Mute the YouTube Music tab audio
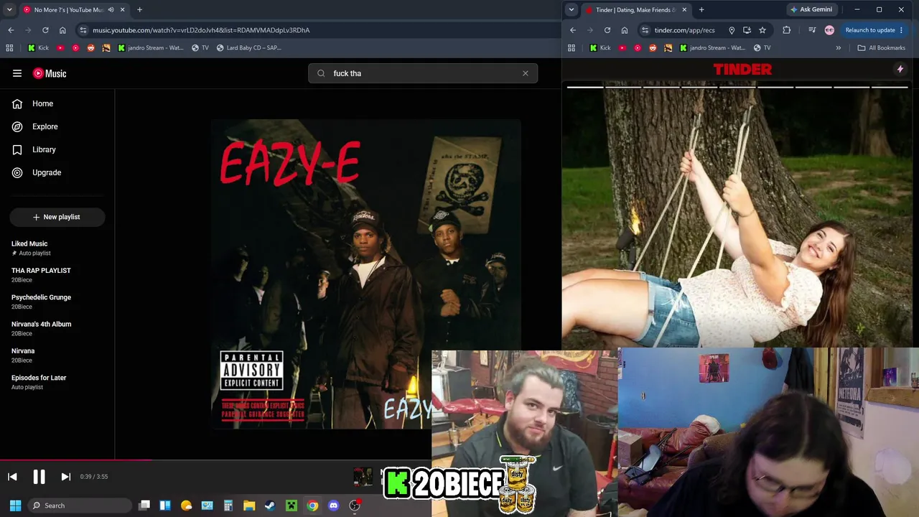 (x=111, y=10)
